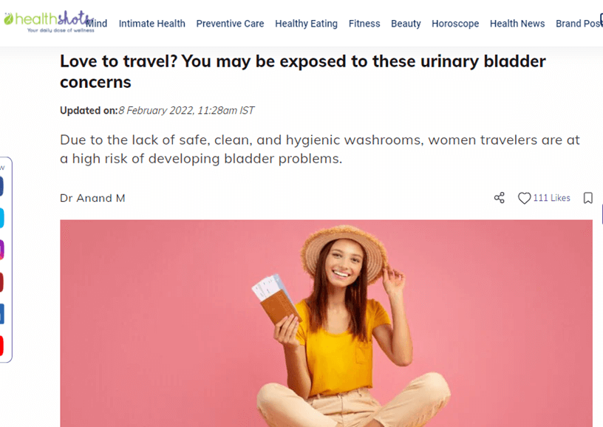Follow on Twitter via light blue sidebar icon

1,218
